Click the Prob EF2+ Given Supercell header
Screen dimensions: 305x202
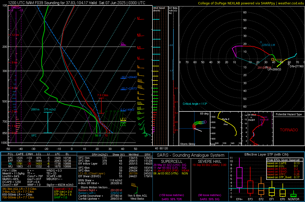[x=283, y=160]
